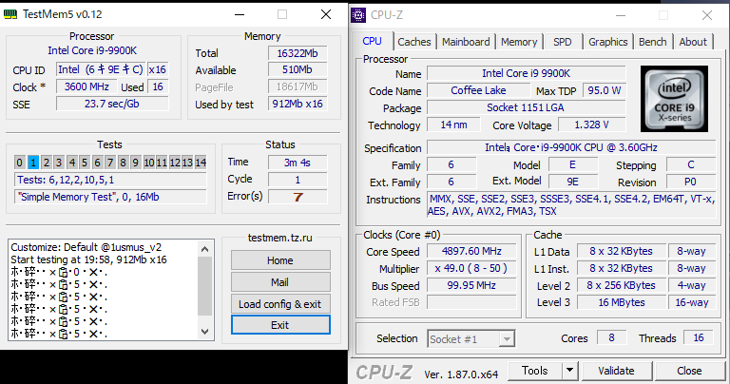
Task: Click the Ext. Model value 9E
Action: point(572,182)
